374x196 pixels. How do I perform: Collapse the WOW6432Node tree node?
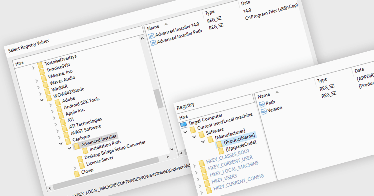pyautogui.click(x=41, y=100)
